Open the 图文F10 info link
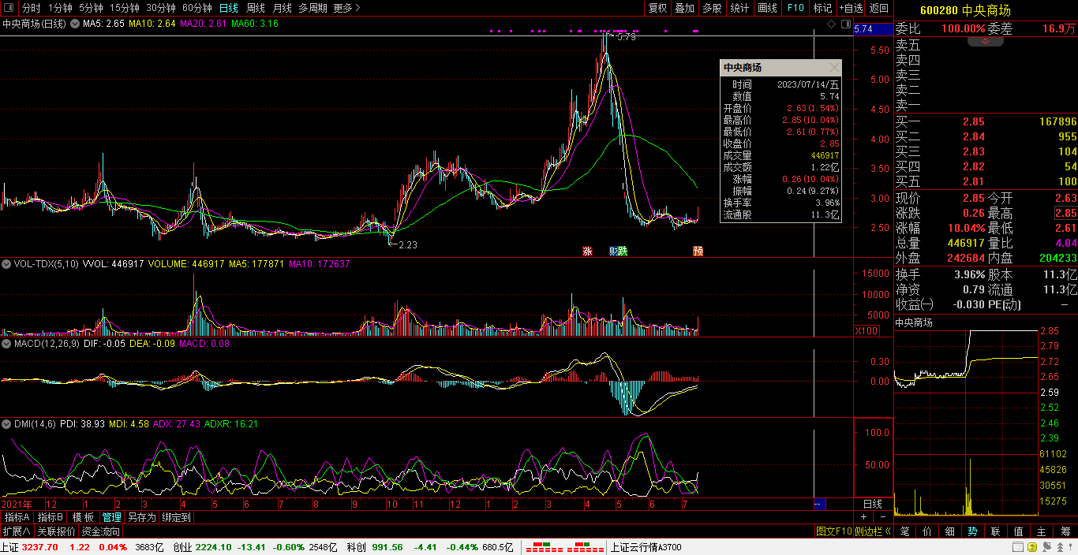The height and width of the screenshot is (555, 1078). (x=834, y=531)
